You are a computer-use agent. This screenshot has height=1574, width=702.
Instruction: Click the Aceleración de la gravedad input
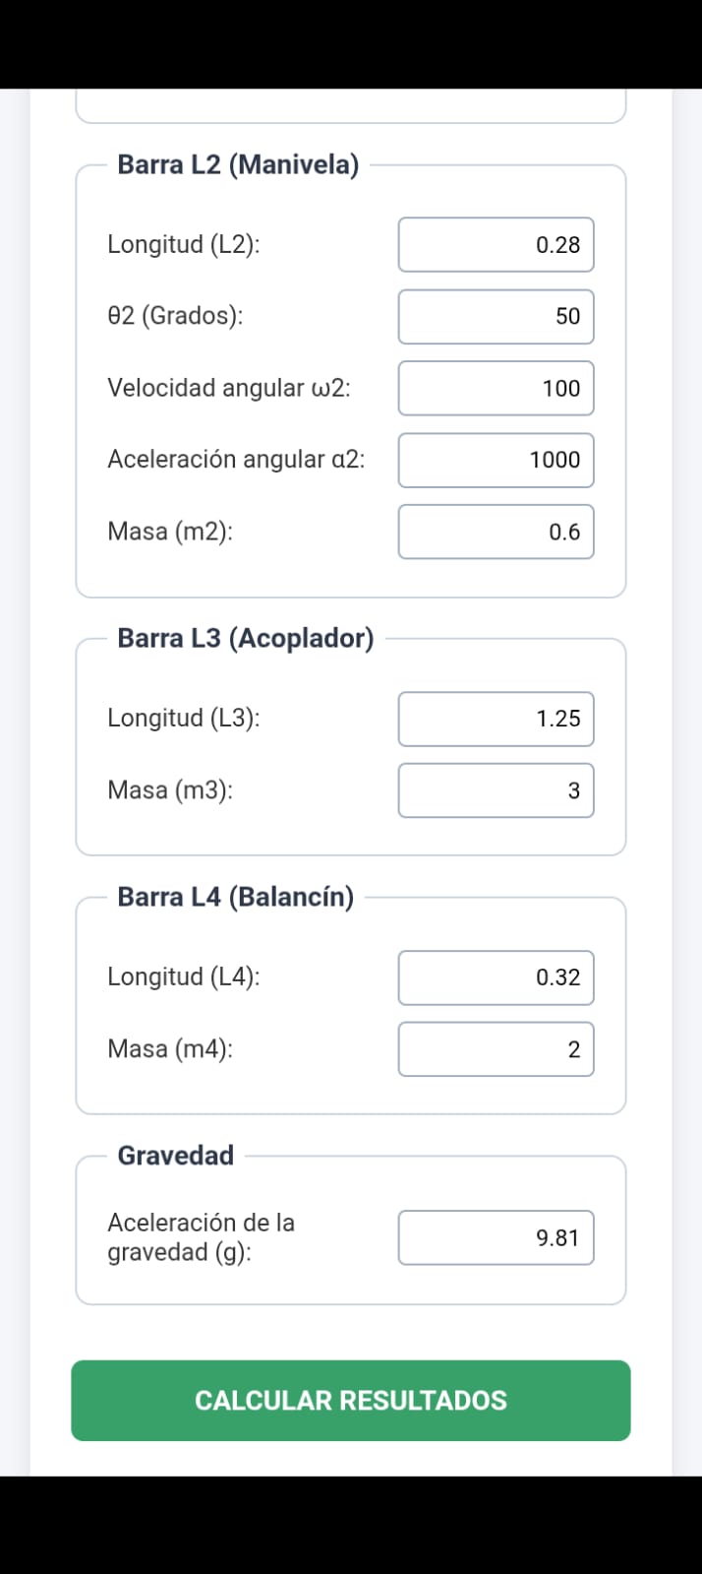(x=497, y=1237)
